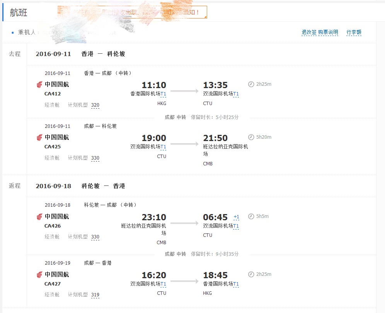The width and height of the screenshot is (385, 313).
Task: Open the 退改签 购票说明 link
Action: [320, 32]
